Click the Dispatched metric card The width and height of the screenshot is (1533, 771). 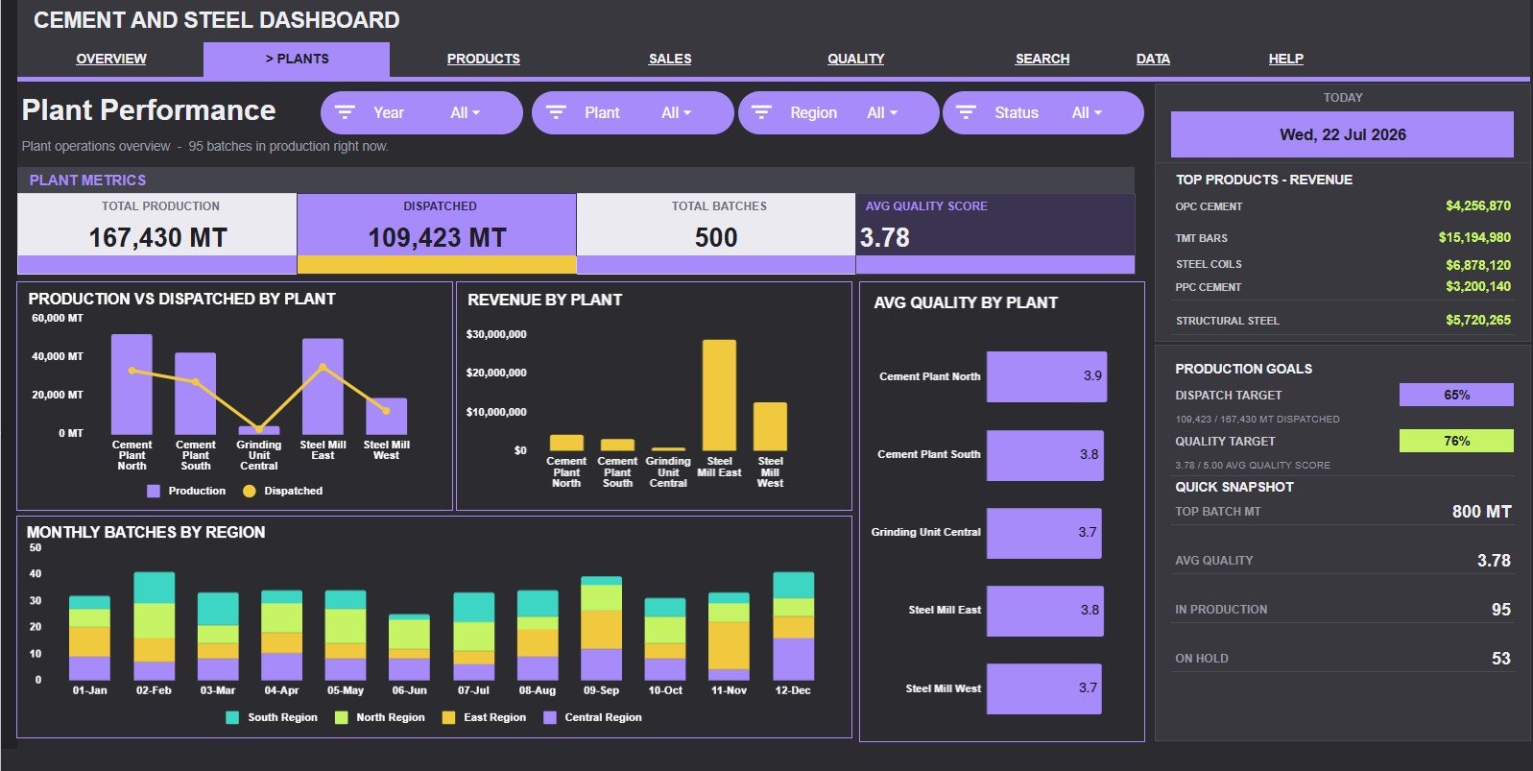pyautogui.click(x=437, y=233)
